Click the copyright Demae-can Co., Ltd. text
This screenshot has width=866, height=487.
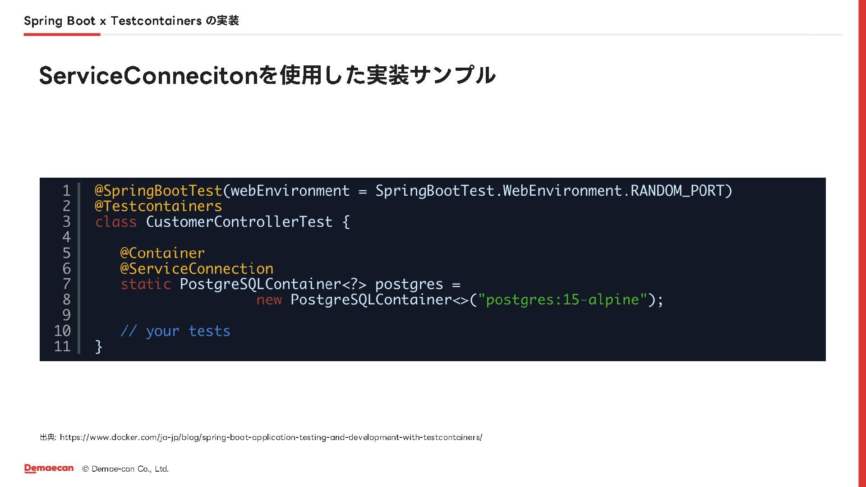125,469
